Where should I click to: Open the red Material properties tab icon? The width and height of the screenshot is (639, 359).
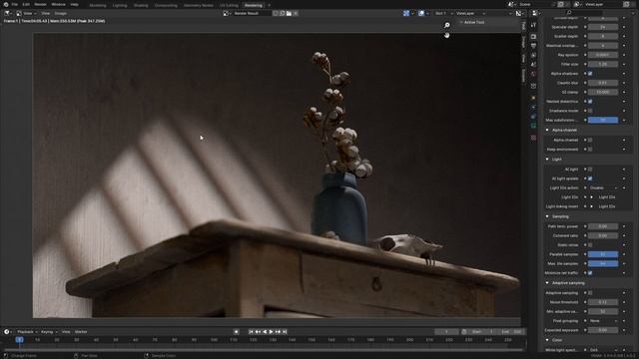(x=533, y=138)
